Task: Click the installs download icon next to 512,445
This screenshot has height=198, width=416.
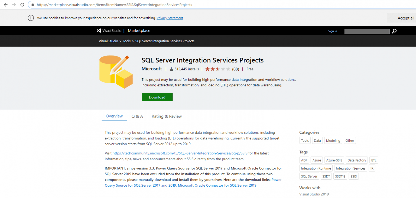Action: [x=171, y=69]
